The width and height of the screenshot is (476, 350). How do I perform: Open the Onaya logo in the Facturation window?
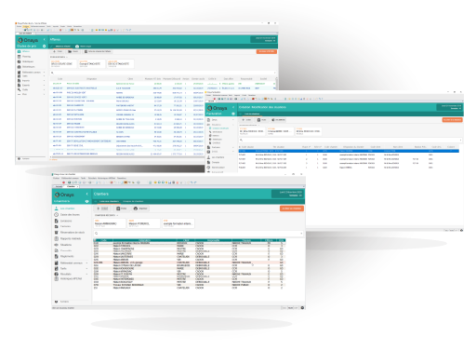[217, 108]
